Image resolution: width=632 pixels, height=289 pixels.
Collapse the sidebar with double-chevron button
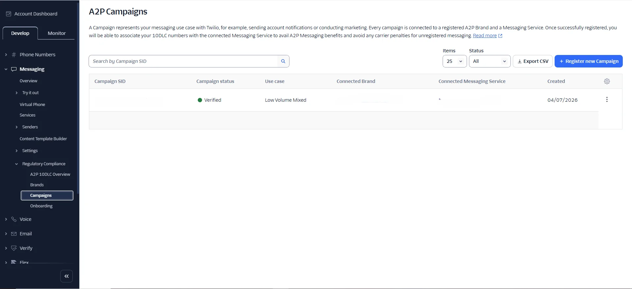pos(67,276)
